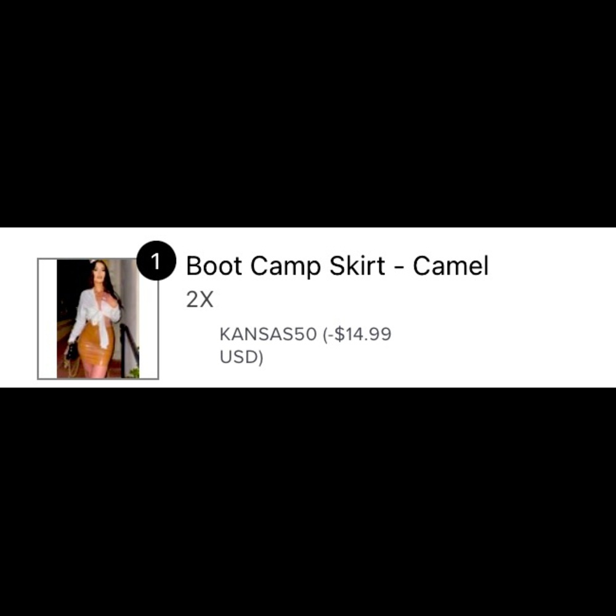Tap the model's black handbag in the thumbnail
Image resolution: width=616 pixels, height=616 pixels.
[72, 352]
